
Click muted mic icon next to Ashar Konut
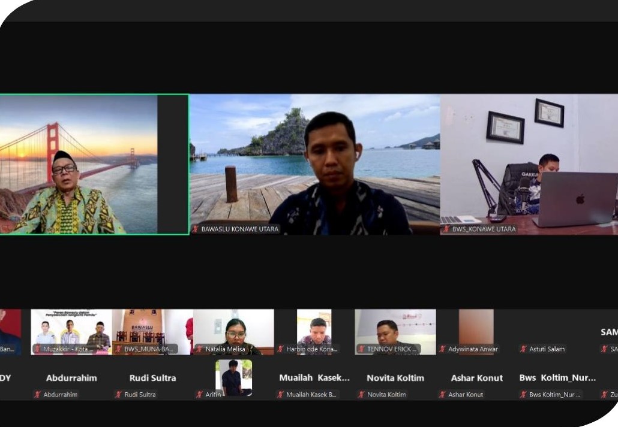click(x=442, y=395)
